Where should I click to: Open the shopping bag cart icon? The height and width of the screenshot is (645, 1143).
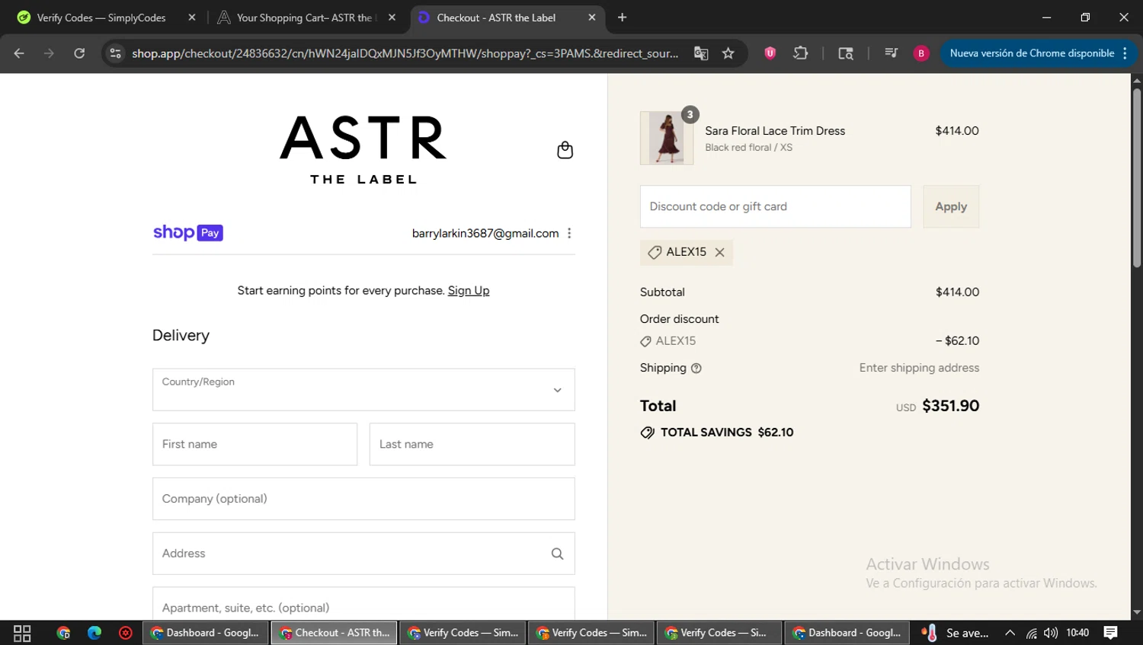(x=565, y=150)
